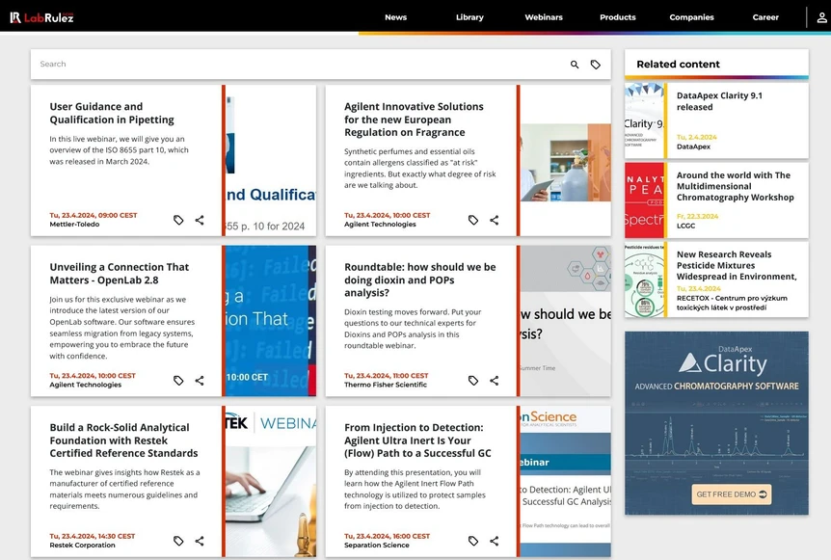This screenshot has width=831, height=560.
Task: Open 'Unveiling a Connection That Matters' title
Action: coord(120,274)
